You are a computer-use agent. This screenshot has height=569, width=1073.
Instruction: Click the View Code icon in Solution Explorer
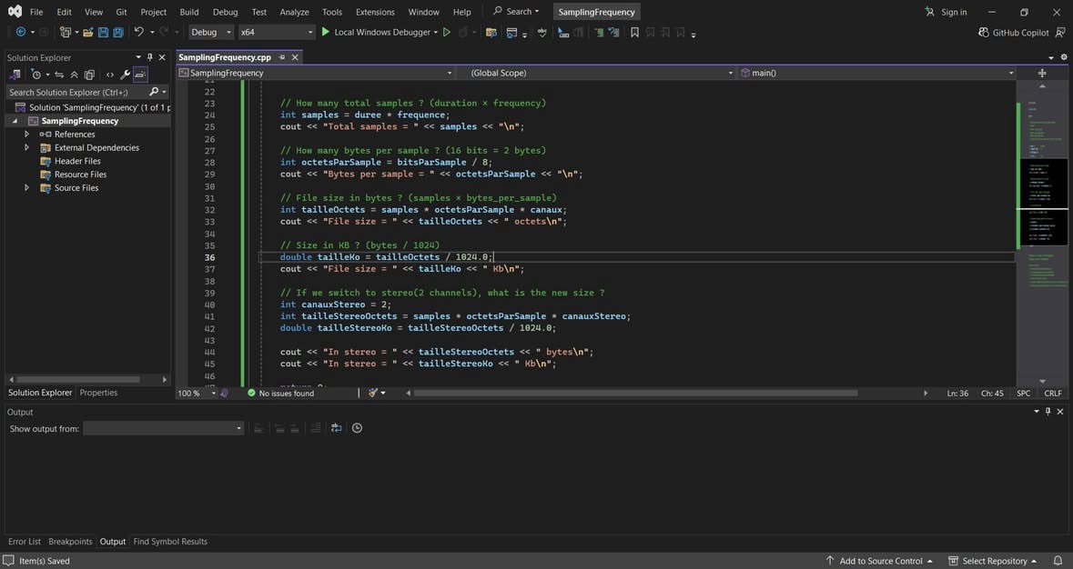point(110,75)
